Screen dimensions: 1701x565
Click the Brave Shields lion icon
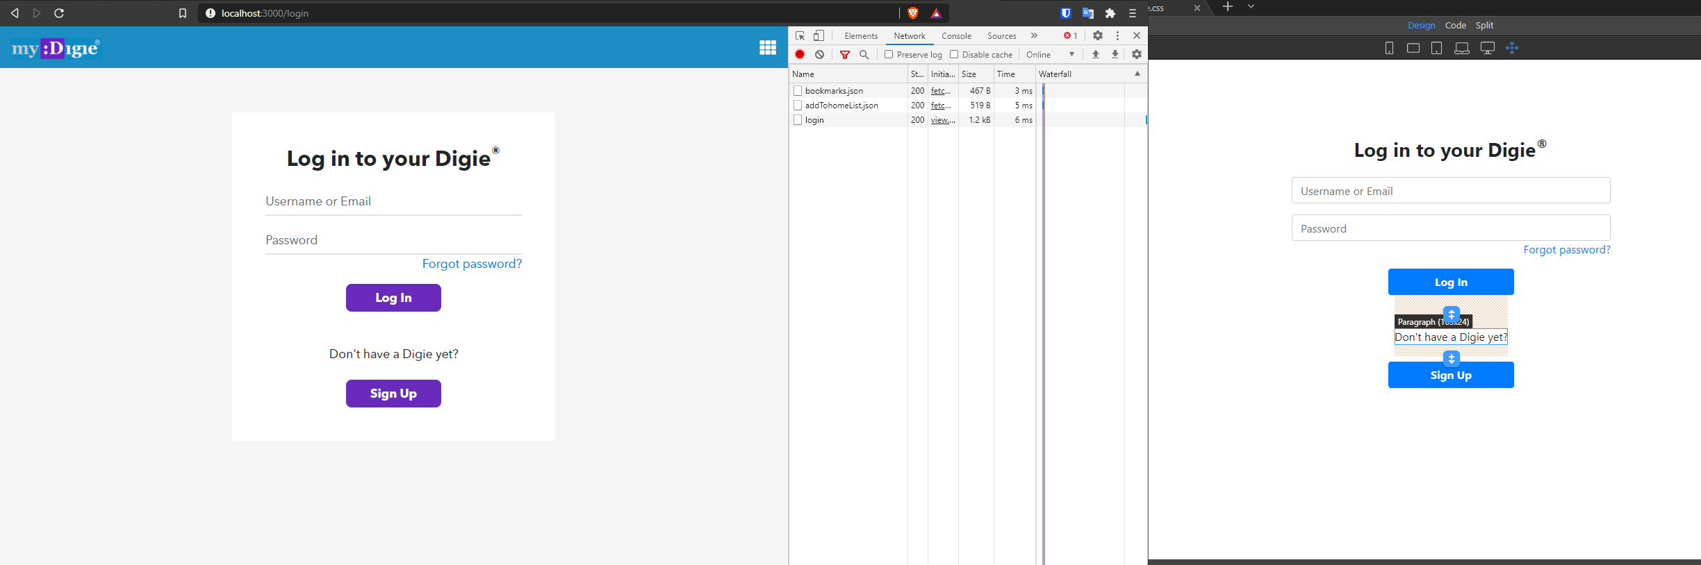[x=913, y=13]
